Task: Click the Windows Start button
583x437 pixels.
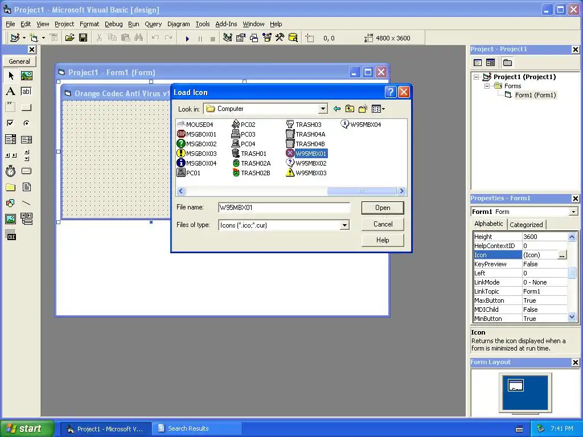Action: [27, 428]
